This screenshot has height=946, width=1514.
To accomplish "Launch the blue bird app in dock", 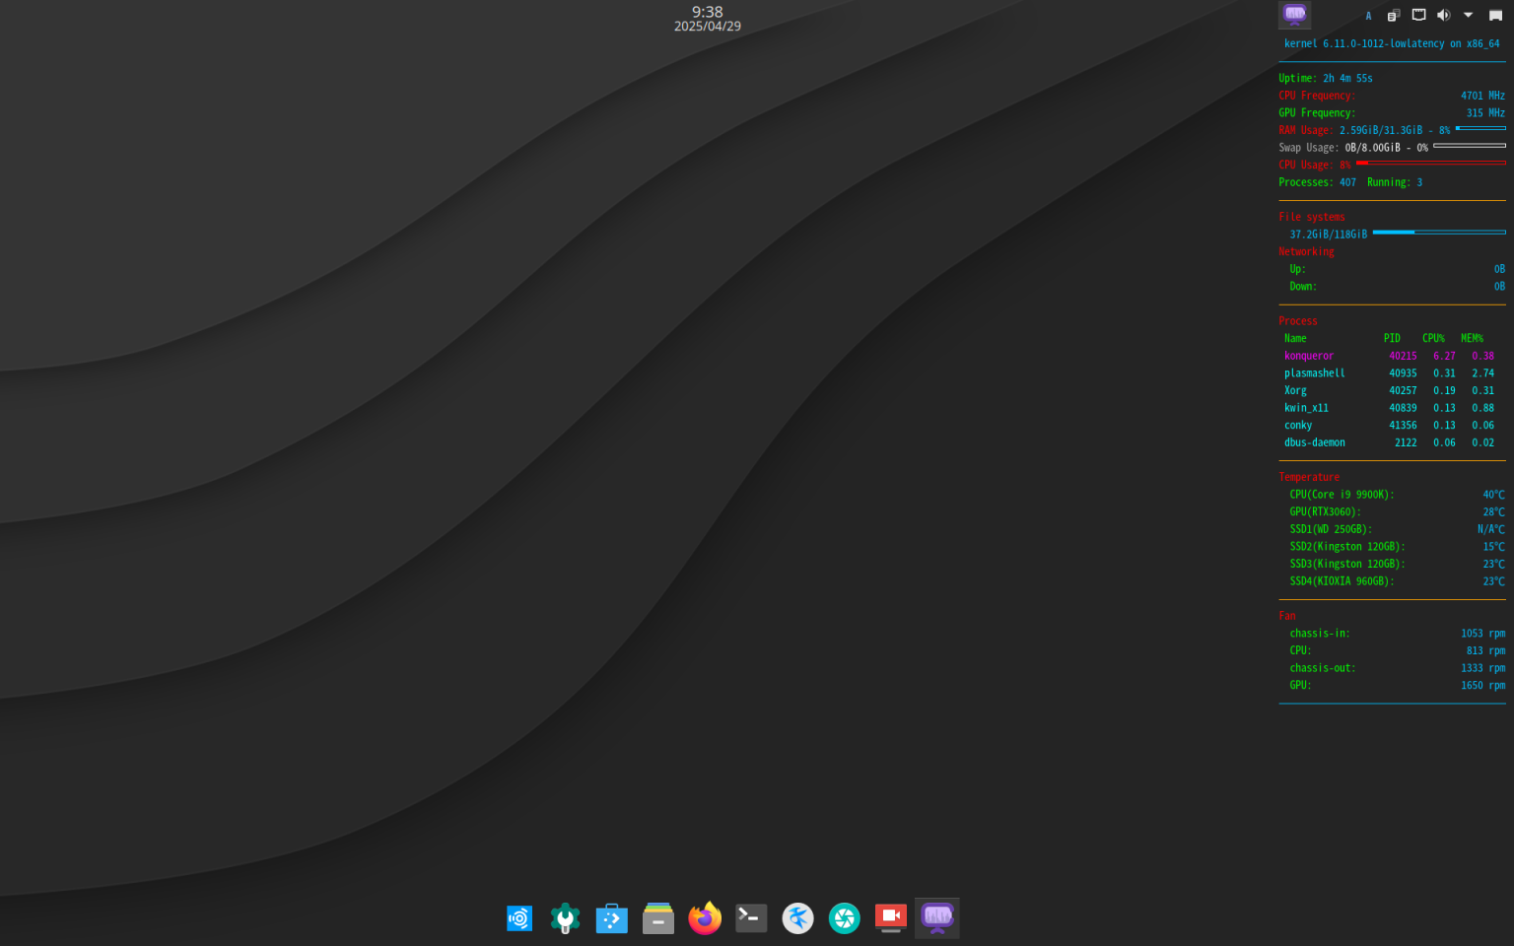I will 798,918.
